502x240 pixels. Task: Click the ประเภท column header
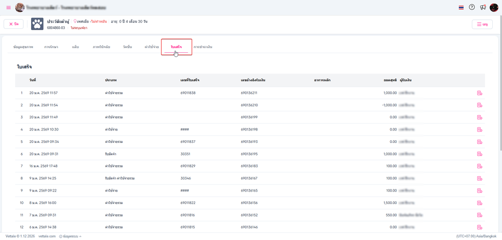click(110, 80)
